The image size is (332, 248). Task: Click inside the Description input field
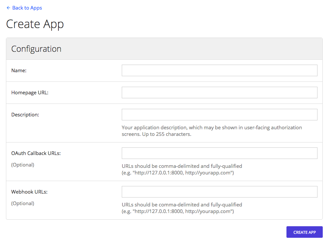[x=219, y=114]
